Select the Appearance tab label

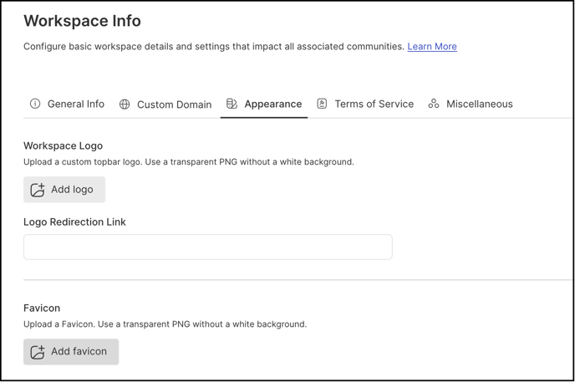pyautogui.click(x=273, y=104)
